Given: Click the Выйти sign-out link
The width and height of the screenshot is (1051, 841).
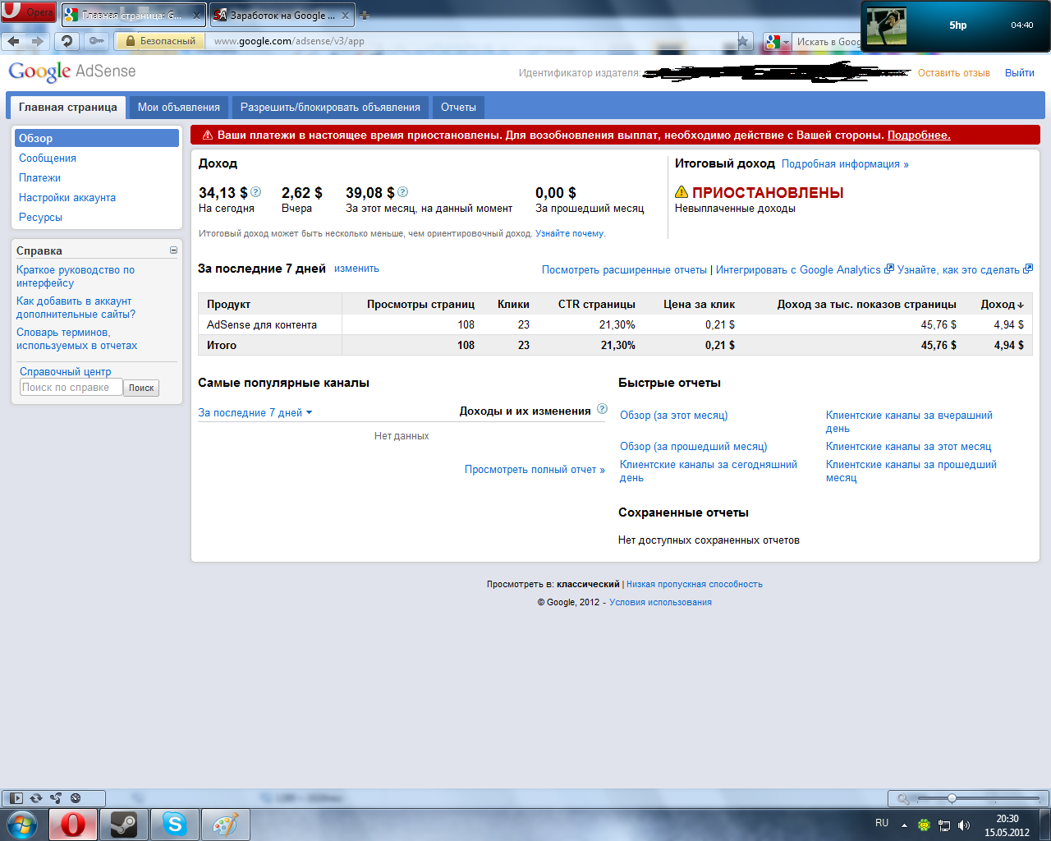Looking at the screenshot, I should point(1019,73).
